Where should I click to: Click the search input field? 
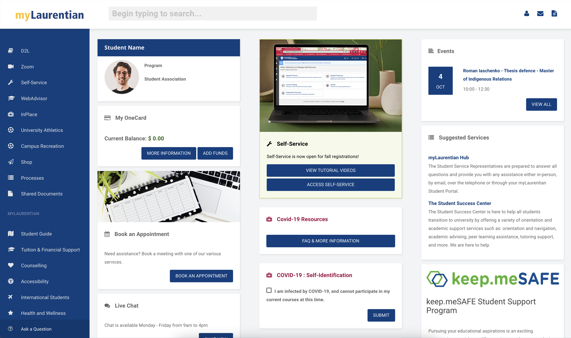213,14
